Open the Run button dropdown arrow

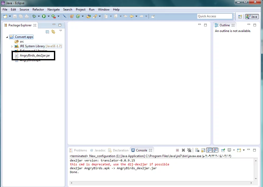(48, 17)
